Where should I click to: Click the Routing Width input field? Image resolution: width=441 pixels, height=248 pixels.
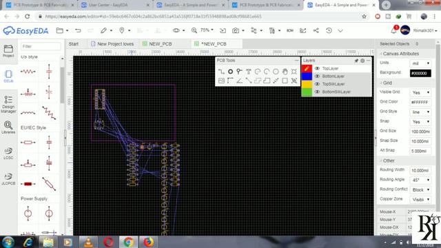420,170
